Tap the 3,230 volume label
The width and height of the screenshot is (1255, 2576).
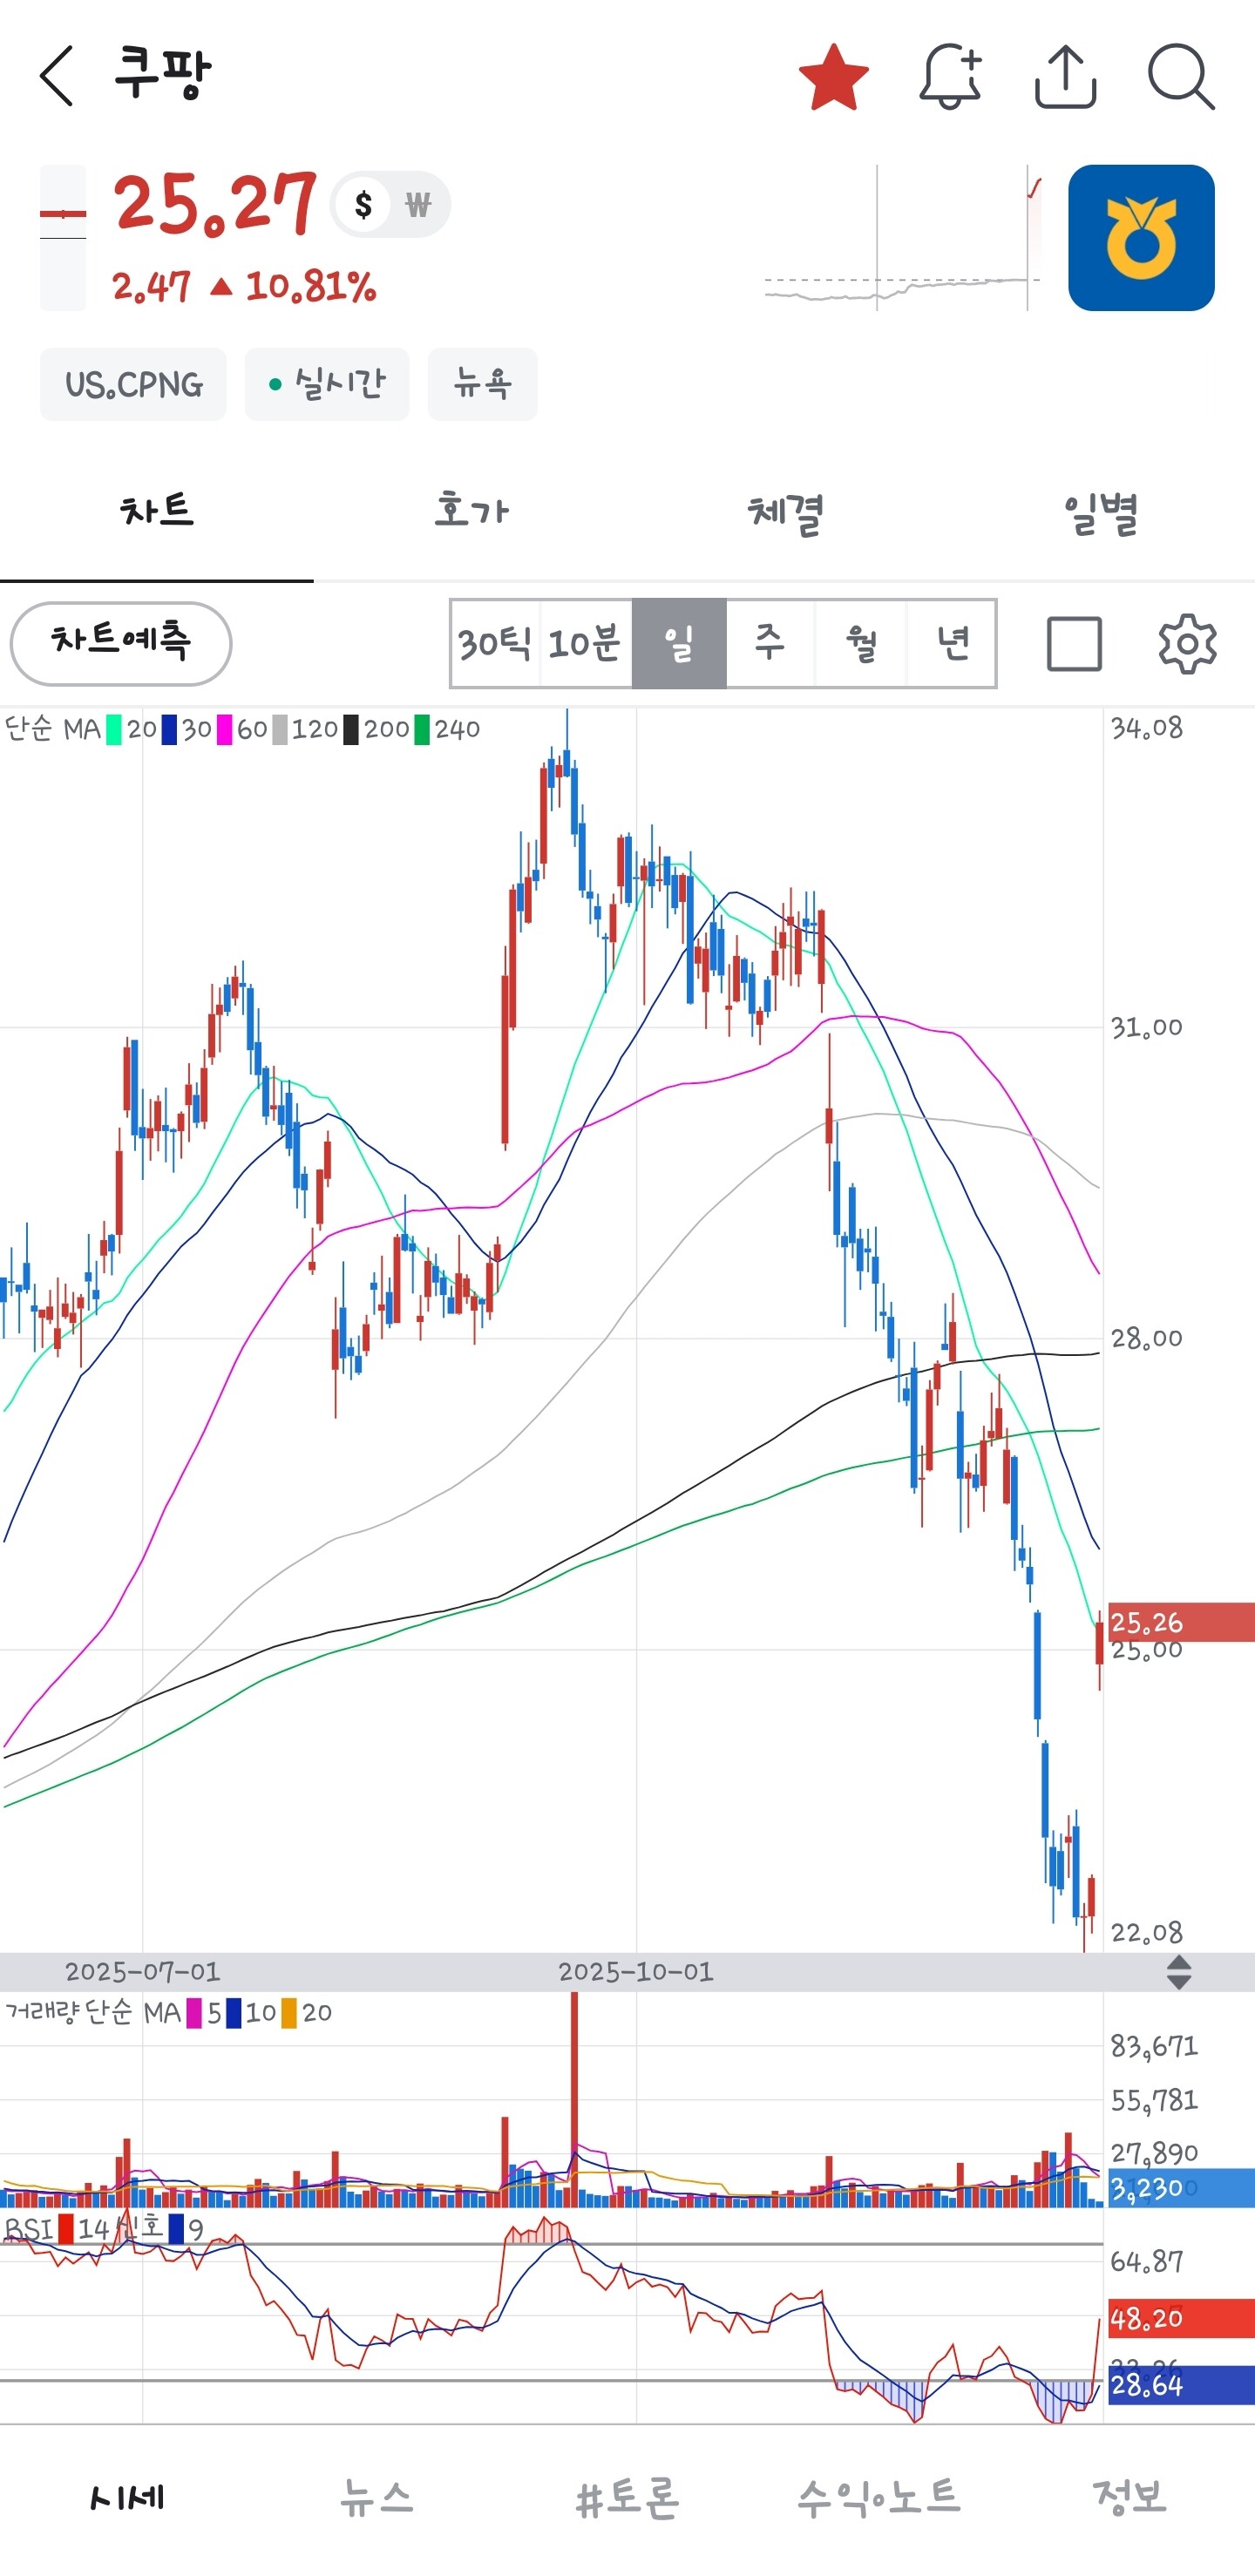pos(1181,2187)
